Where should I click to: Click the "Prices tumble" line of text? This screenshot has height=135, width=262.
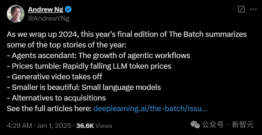[x=89, y=66]
